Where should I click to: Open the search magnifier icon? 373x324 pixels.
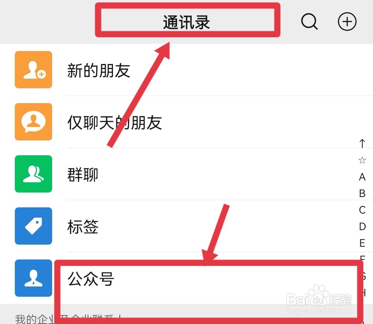(309, 21)
